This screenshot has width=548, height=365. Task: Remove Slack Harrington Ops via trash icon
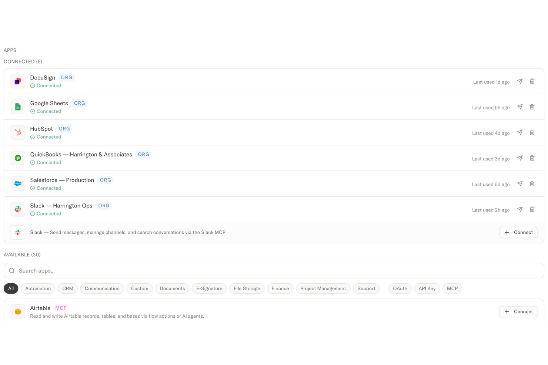pyautogui.click(x=532, y=209)
